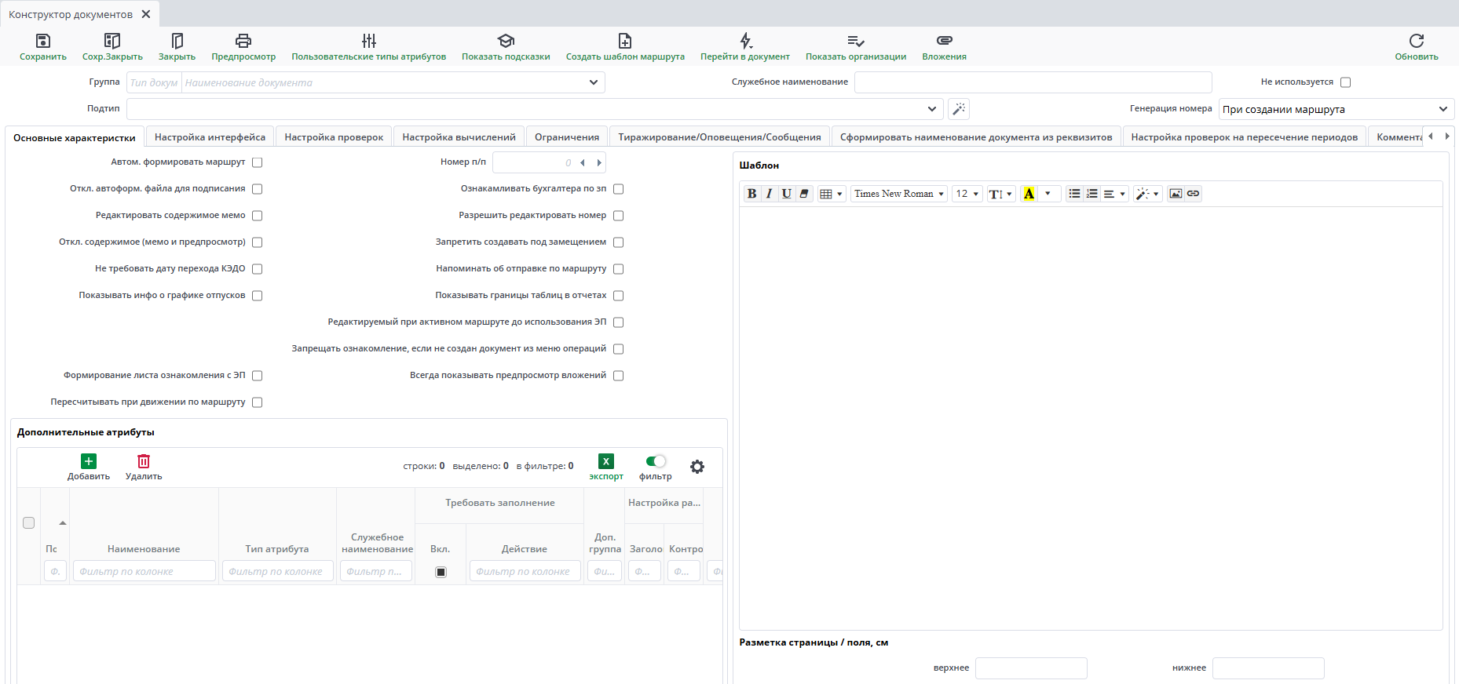
Task: Click the Обновить refresh icon
Action: 1417,41
